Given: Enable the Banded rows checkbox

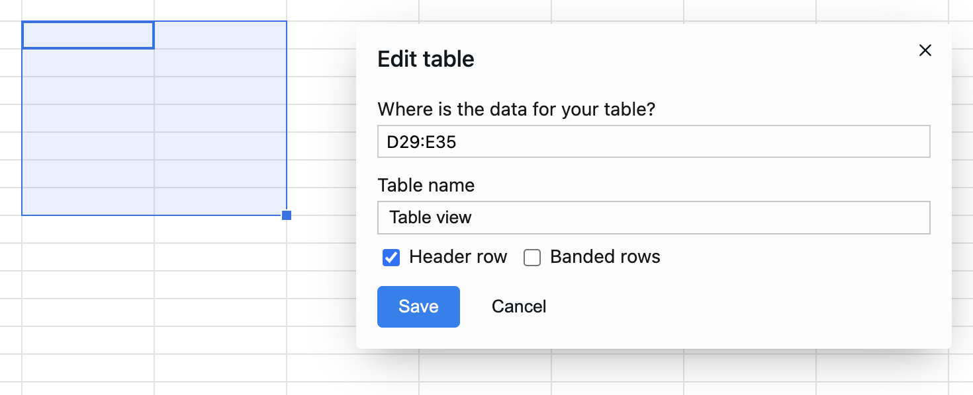Looking at the screenshot, I should [x=532, y=258].
